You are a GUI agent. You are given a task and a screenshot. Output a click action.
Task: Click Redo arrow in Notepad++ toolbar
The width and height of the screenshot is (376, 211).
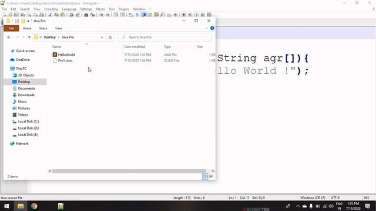coord(78,15)
